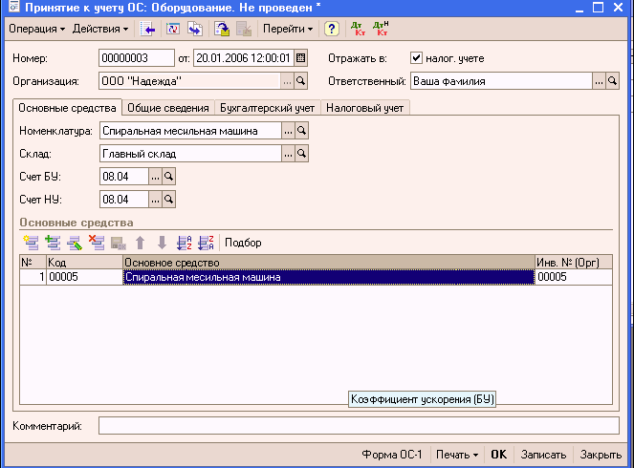
Task: Switch to Налоговый учет tab
Action: [x=365, y=108]
